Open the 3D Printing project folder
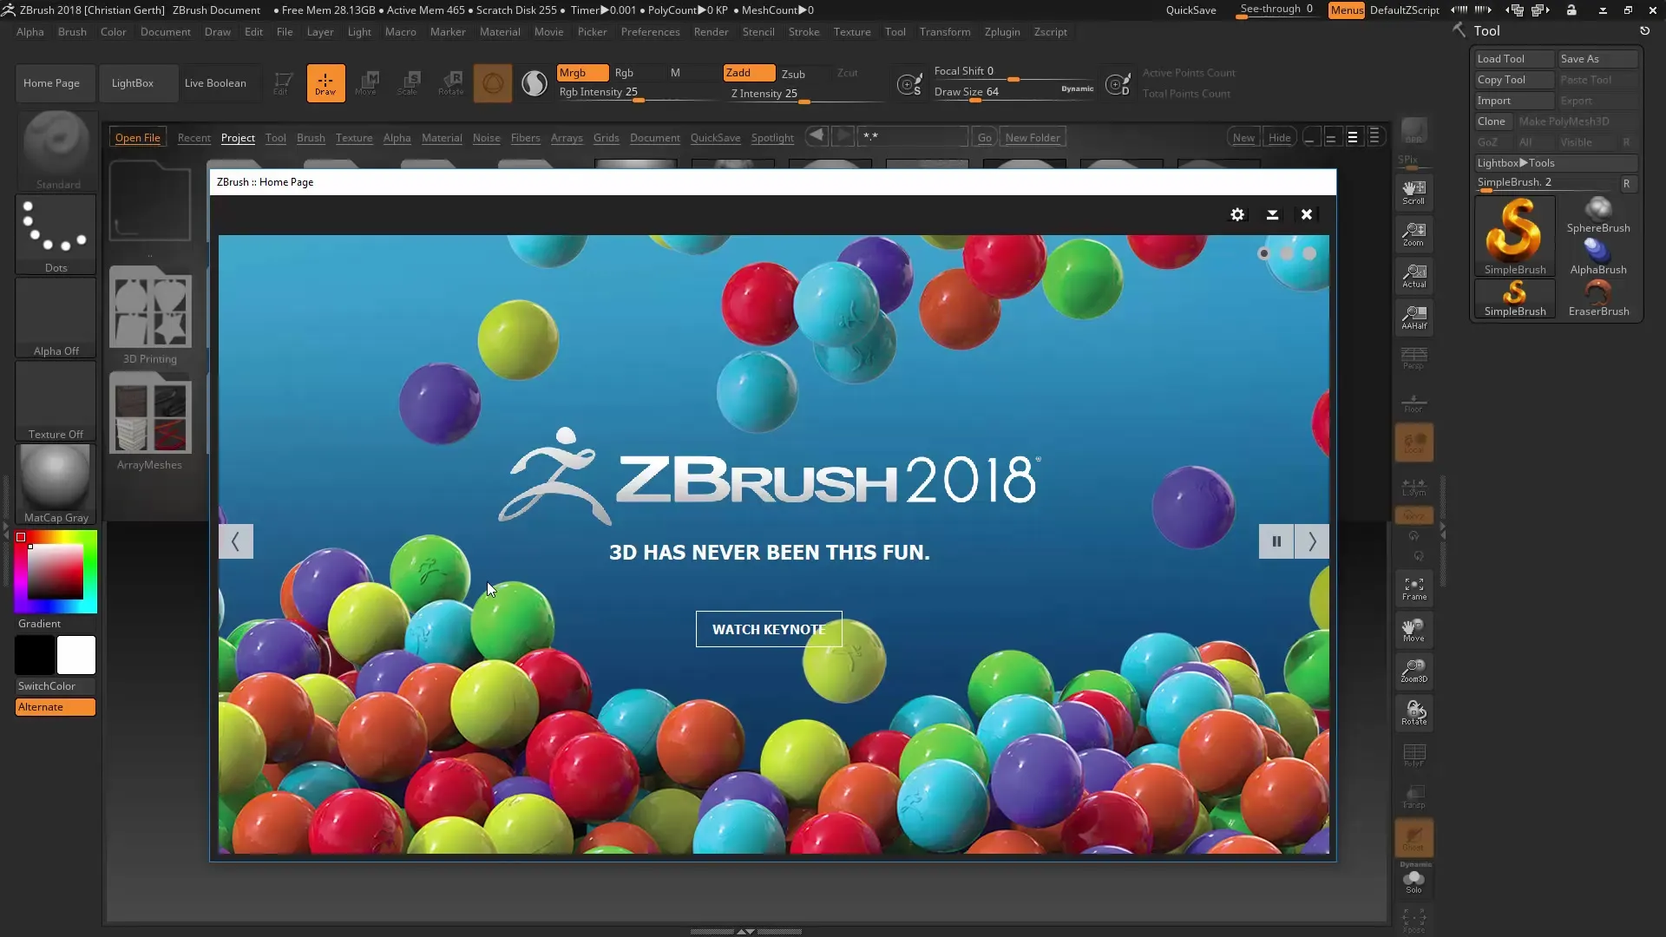The height and width of the screenshot is (937, 1666). click(x=150, y=315)
